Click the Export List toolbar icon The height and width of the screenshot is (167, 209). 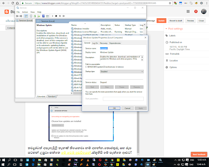coord(39,16)
